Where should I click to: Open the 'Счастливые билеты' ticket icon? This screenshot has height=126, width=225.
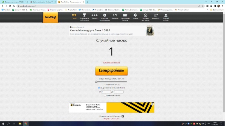click(125, 15)
